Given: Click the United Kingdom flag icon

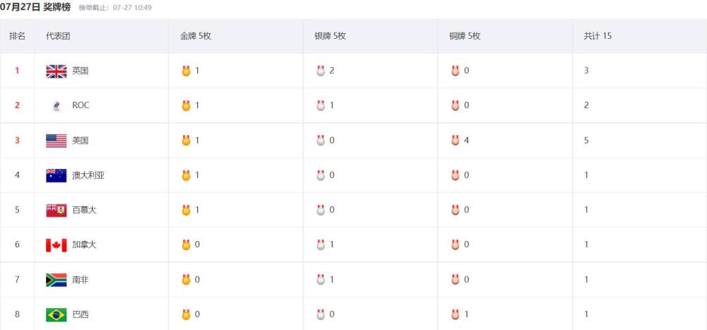Looking at the screenshot, I should pos(56,71).
